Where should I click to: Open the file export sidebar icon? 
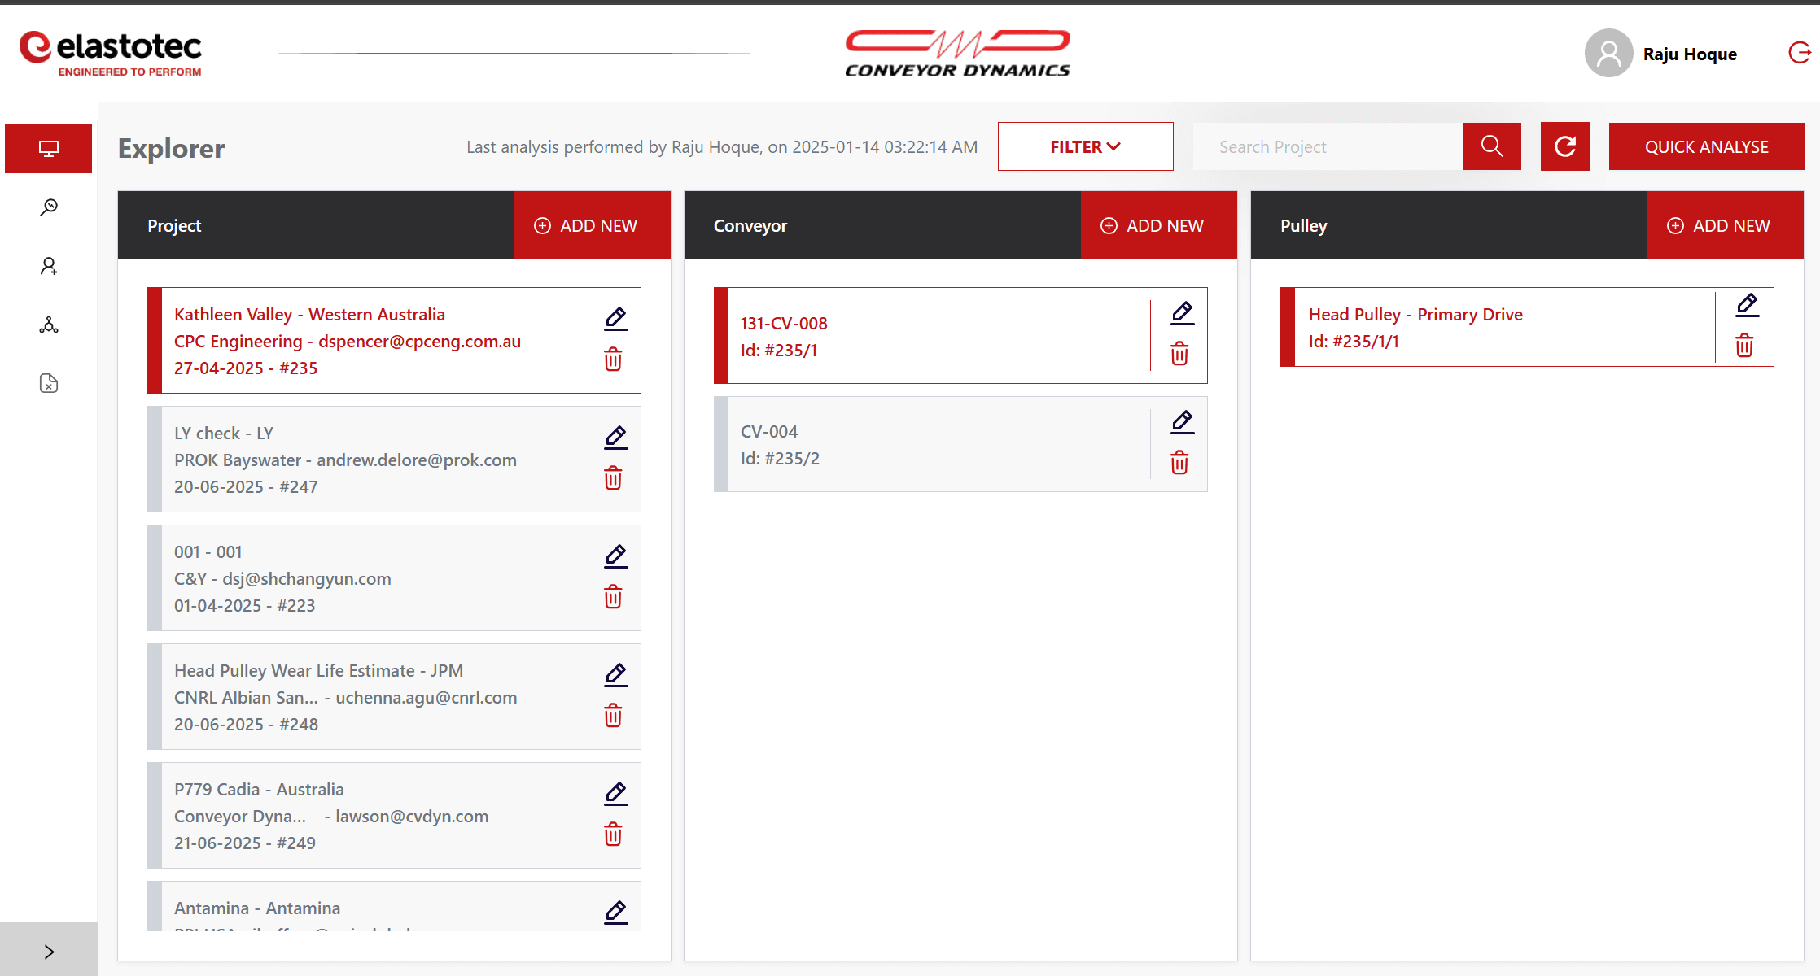pos(49,384)
